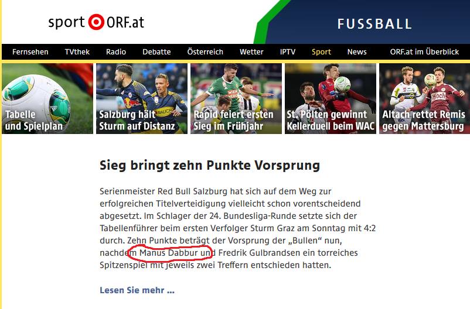The width and height of the screenshot is (470, 309).
Task: Click the highlighted Sport menu item
Action: click(321, 52)
